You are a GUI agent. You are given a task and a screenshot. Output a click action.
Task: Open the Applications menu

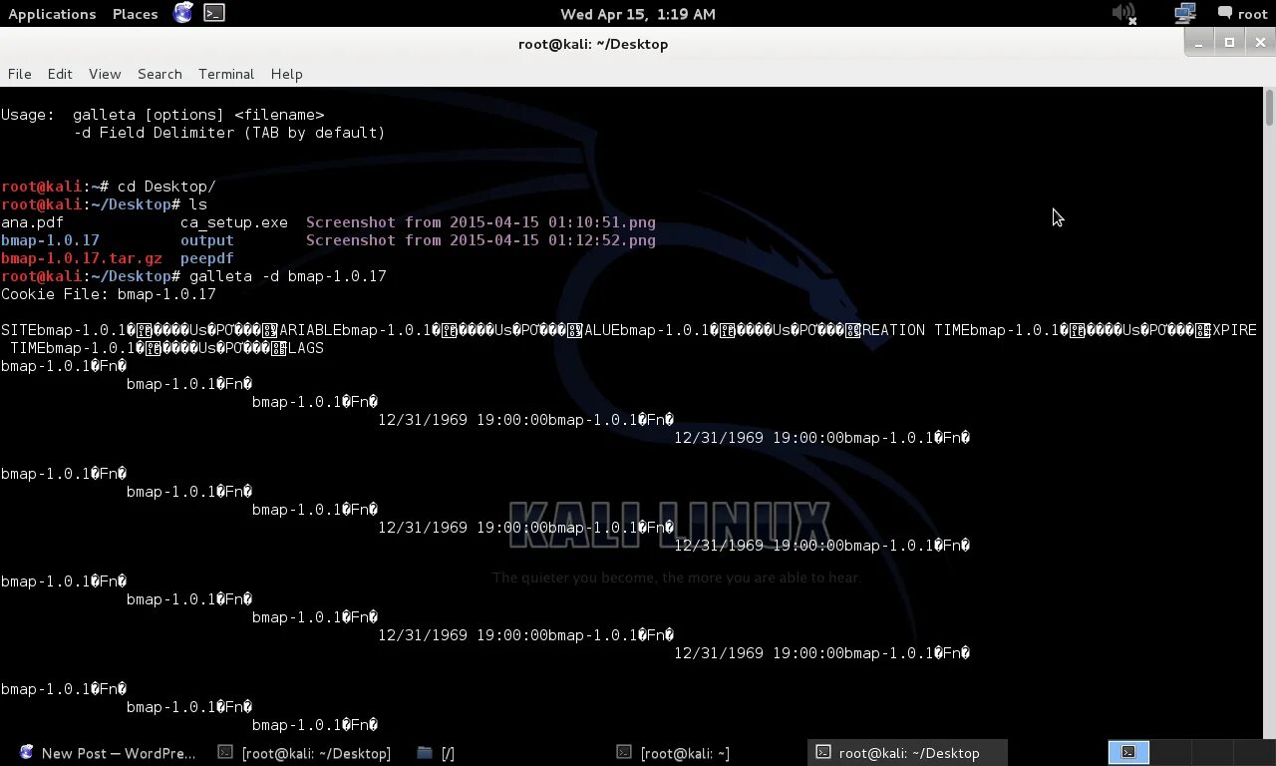tap(52, 14)
